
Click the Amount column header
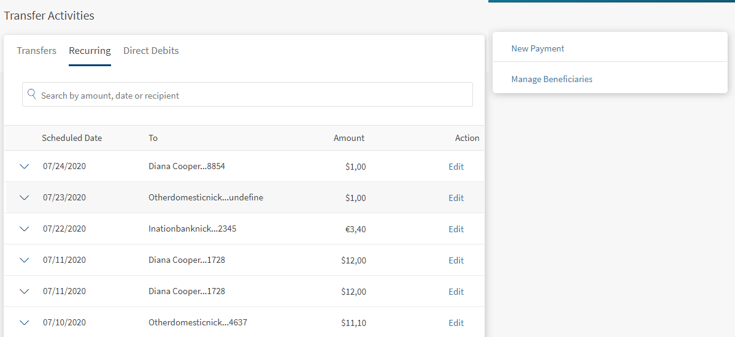pos(348,138)
